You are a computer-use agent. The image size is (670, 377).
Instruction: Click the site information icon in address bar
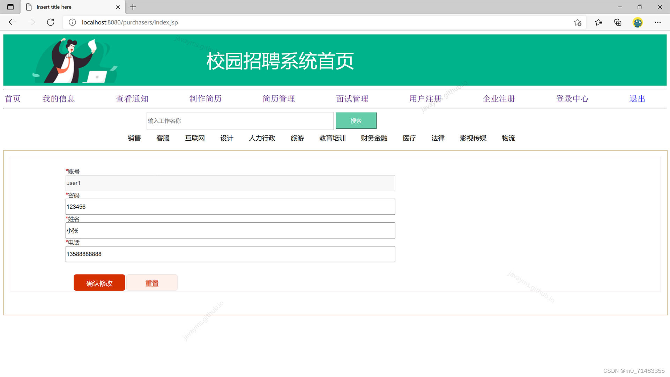[x=72, y=22]
